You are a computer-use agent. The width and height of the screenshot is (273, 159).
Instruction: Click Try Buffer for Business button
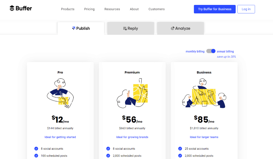pos(215,9)
